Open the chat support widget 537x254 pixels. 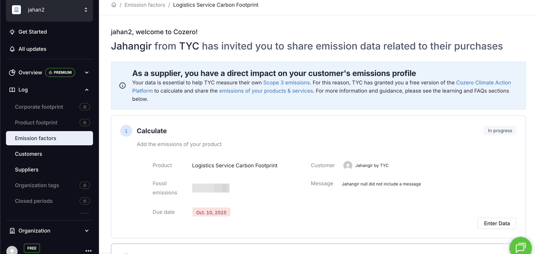click(520, 247)
